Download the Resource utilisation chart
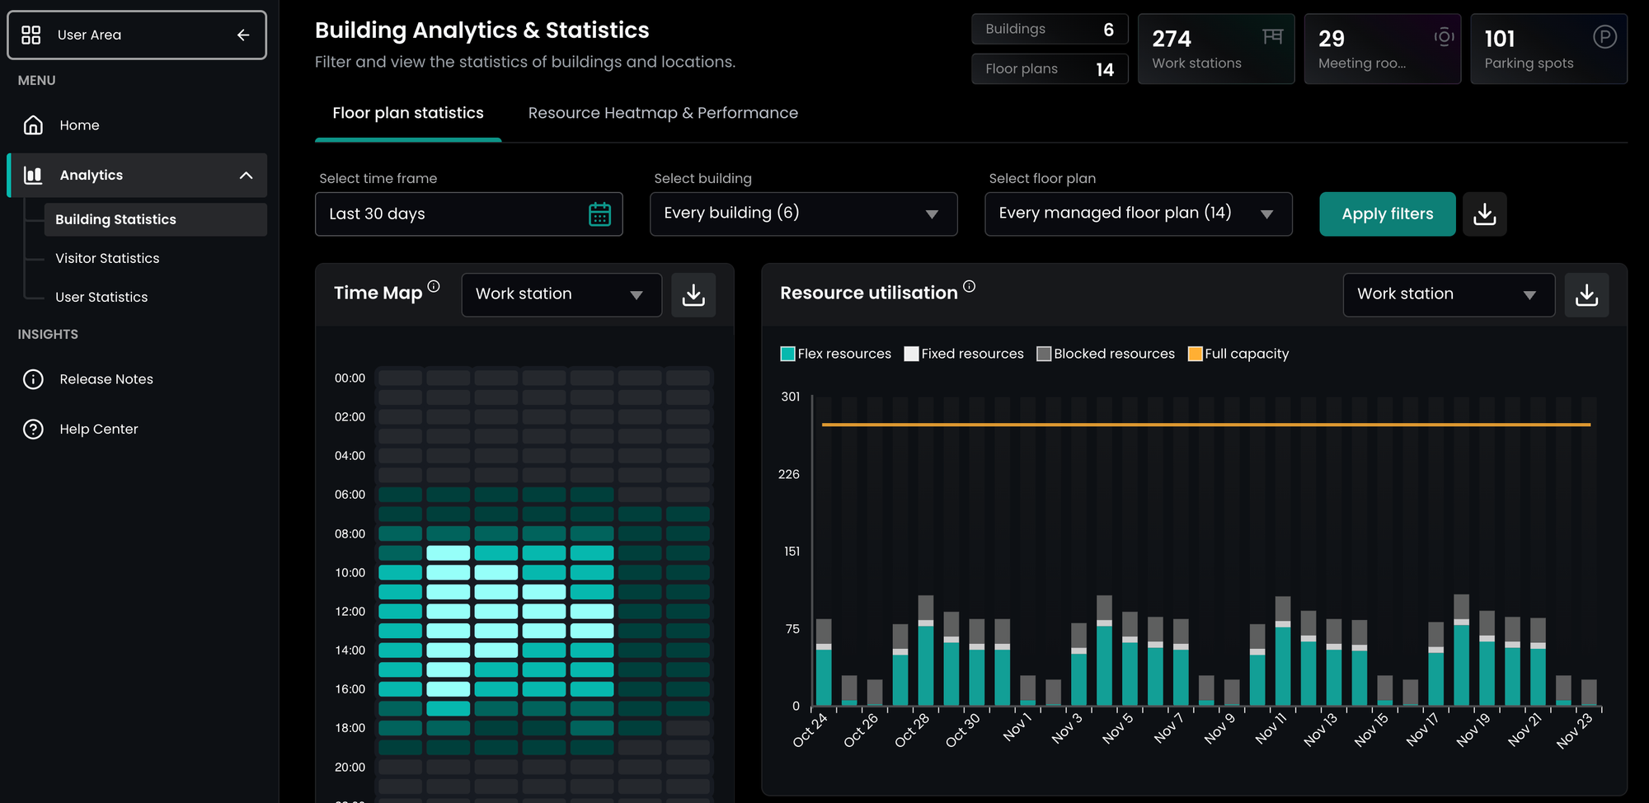 1586,295
